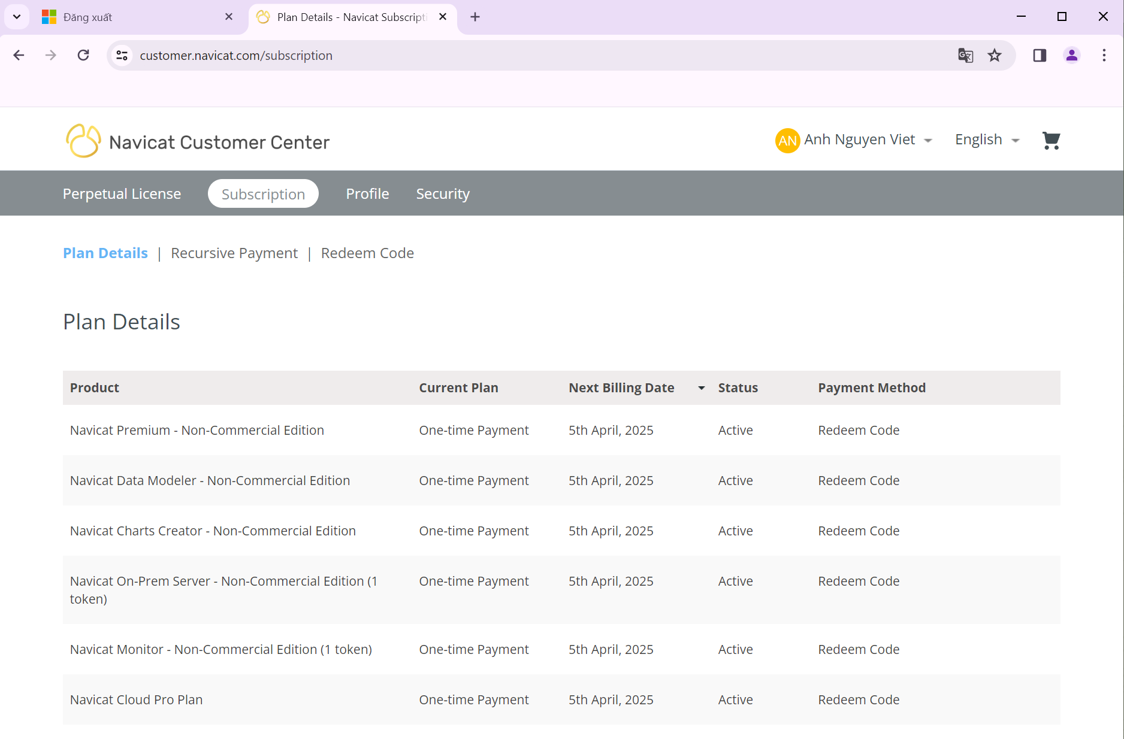The height and width of the screenshot is (739, 1124).
Task: Go forward to the next page
Action: click(x=51, y=56)
